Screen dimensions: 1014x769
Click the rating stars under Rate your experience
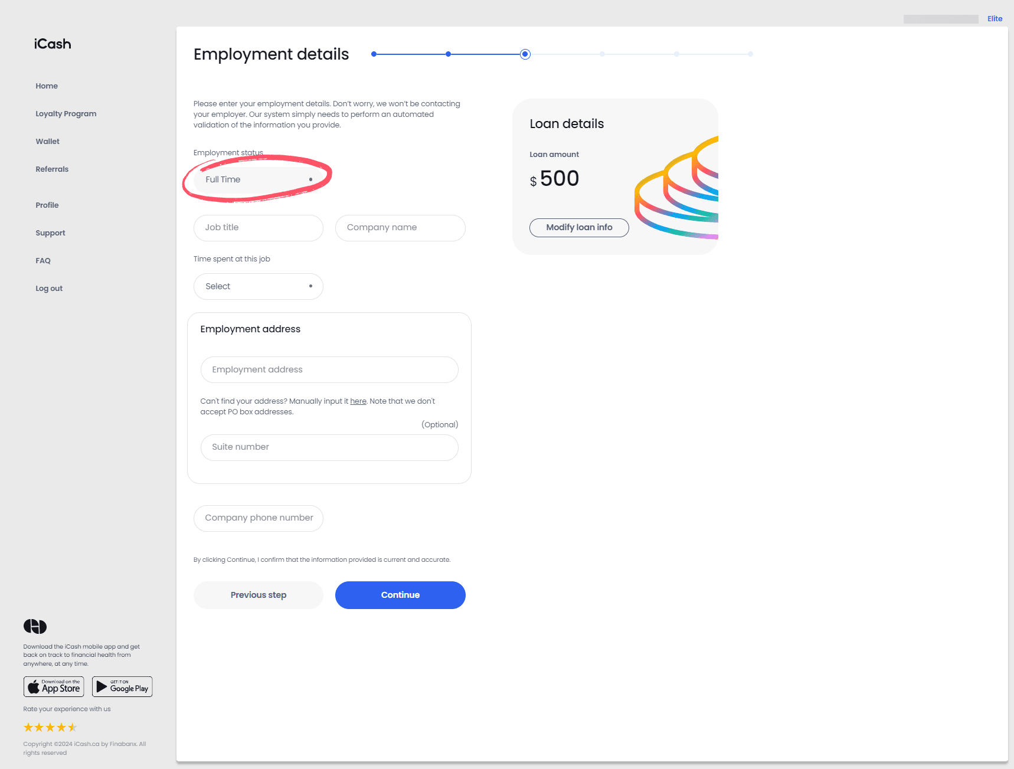[x=50, y=728]
